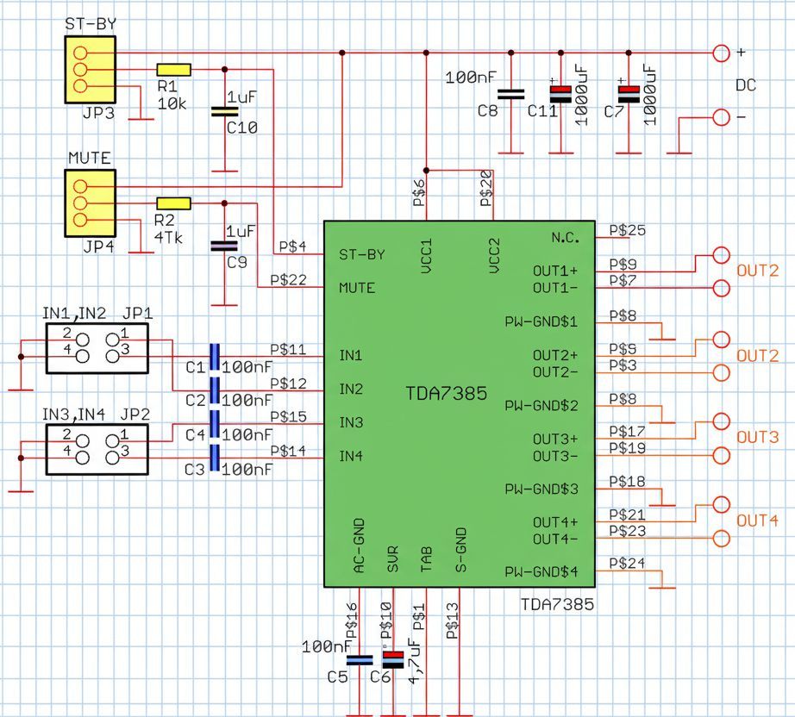The width and height of the screenshot is (795, 717).
Task: Click the orange OUT4 label
Action: point(757,521)
